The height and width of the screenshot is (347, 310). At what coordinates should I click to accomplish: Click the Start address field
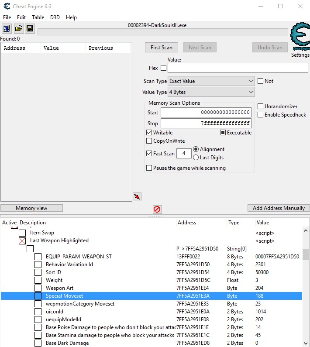(206, 113)
